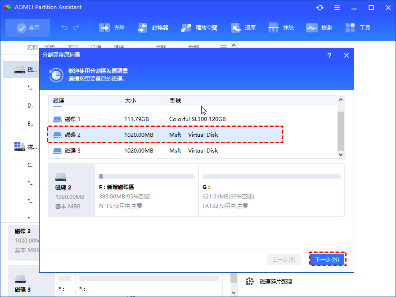Click the 磁碟 2 panel in main window bottom
Viewport: 396px width, 297px height.
click(x=23, y=243)
